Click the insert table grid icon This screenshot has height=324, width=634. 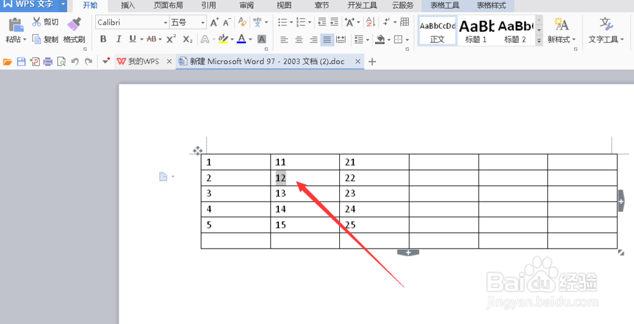(404, 22)
